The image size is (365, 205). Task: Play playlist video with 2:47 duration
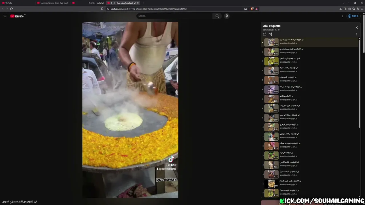tap(309, 108)
